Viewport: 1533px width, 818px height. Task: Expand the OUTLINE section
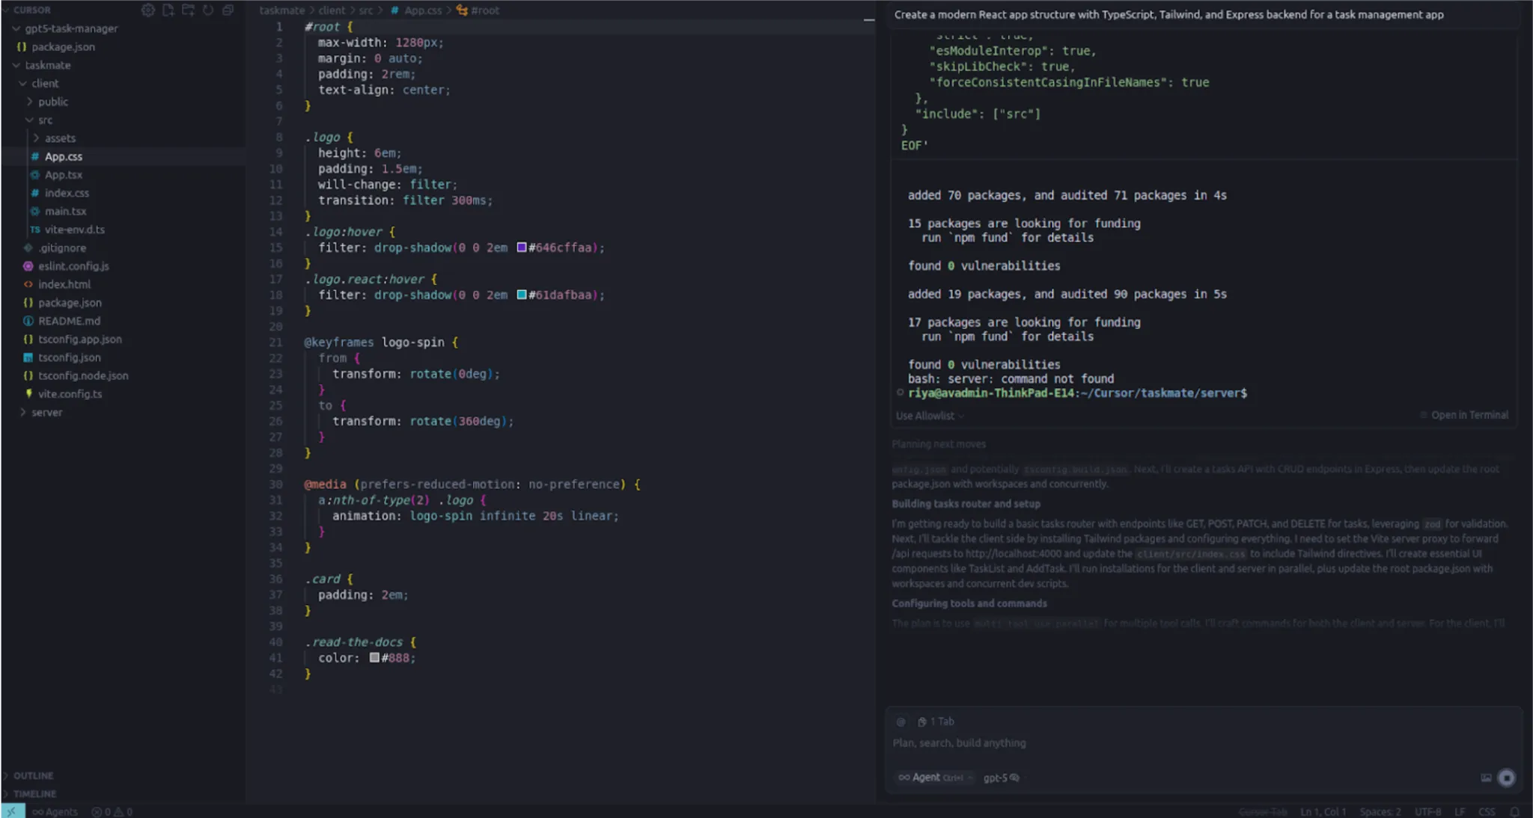33,775
